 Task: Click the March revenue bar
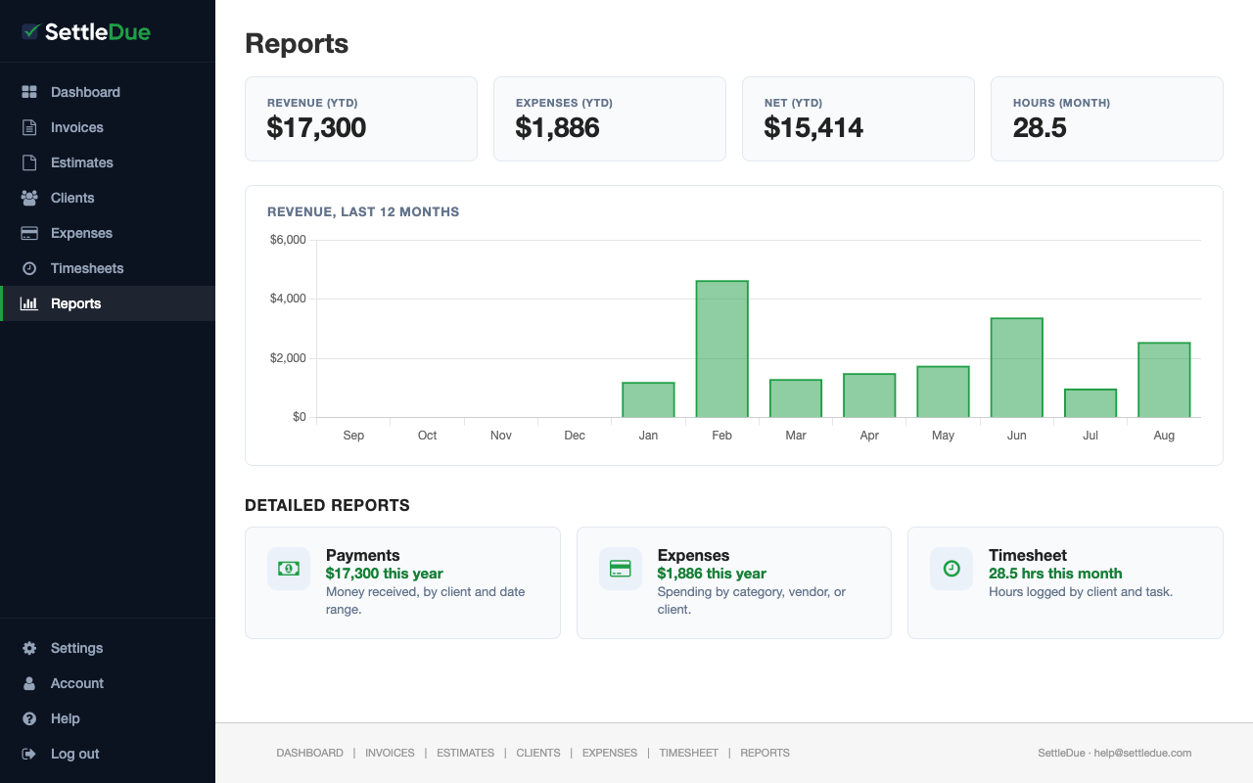pyautogui.click(x=796, y=398)
